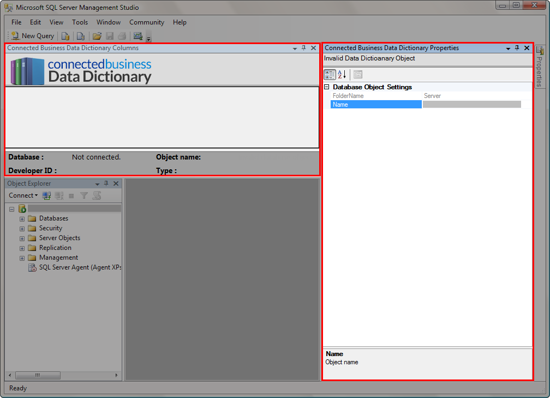The image size is (550, 398).
Task: Click the New Query toolbar button
Action: pyautogui.click(x=33, y=36)
